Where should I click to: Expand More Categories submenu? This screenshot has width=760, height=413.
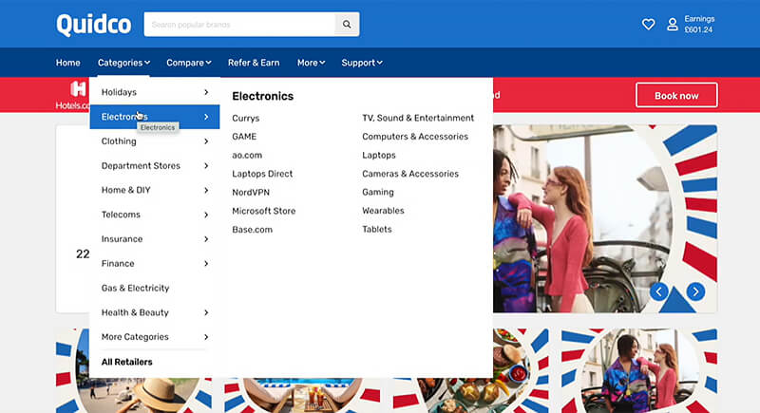(155, 337)
